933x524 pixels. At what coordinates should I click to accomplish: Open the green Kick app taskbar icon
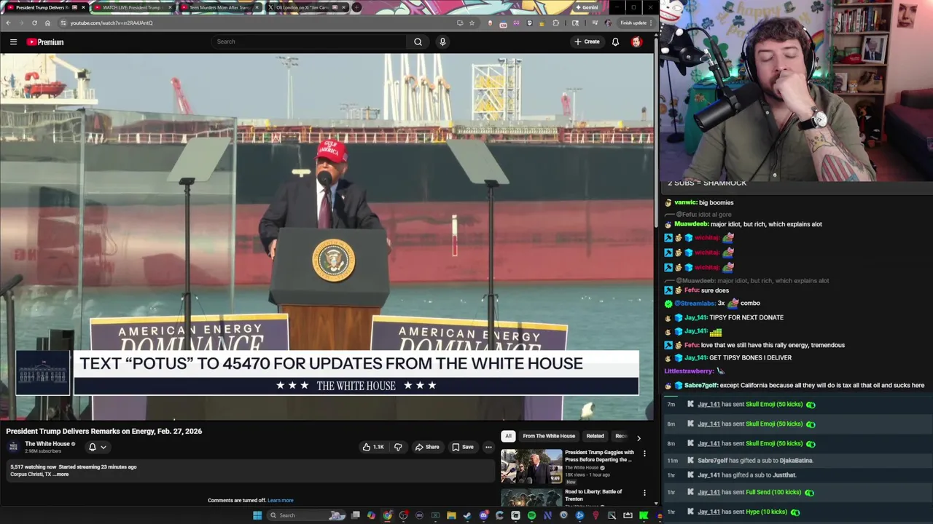coord(644,515)
